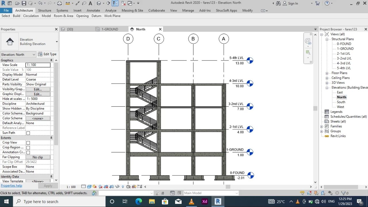368x207 pixels.
Task: Expand the 3D Views tree node
Action: (327, 83)
